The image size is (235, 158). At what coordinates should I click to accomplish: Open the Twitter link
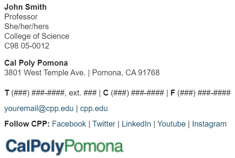click(x=104, y=124)
